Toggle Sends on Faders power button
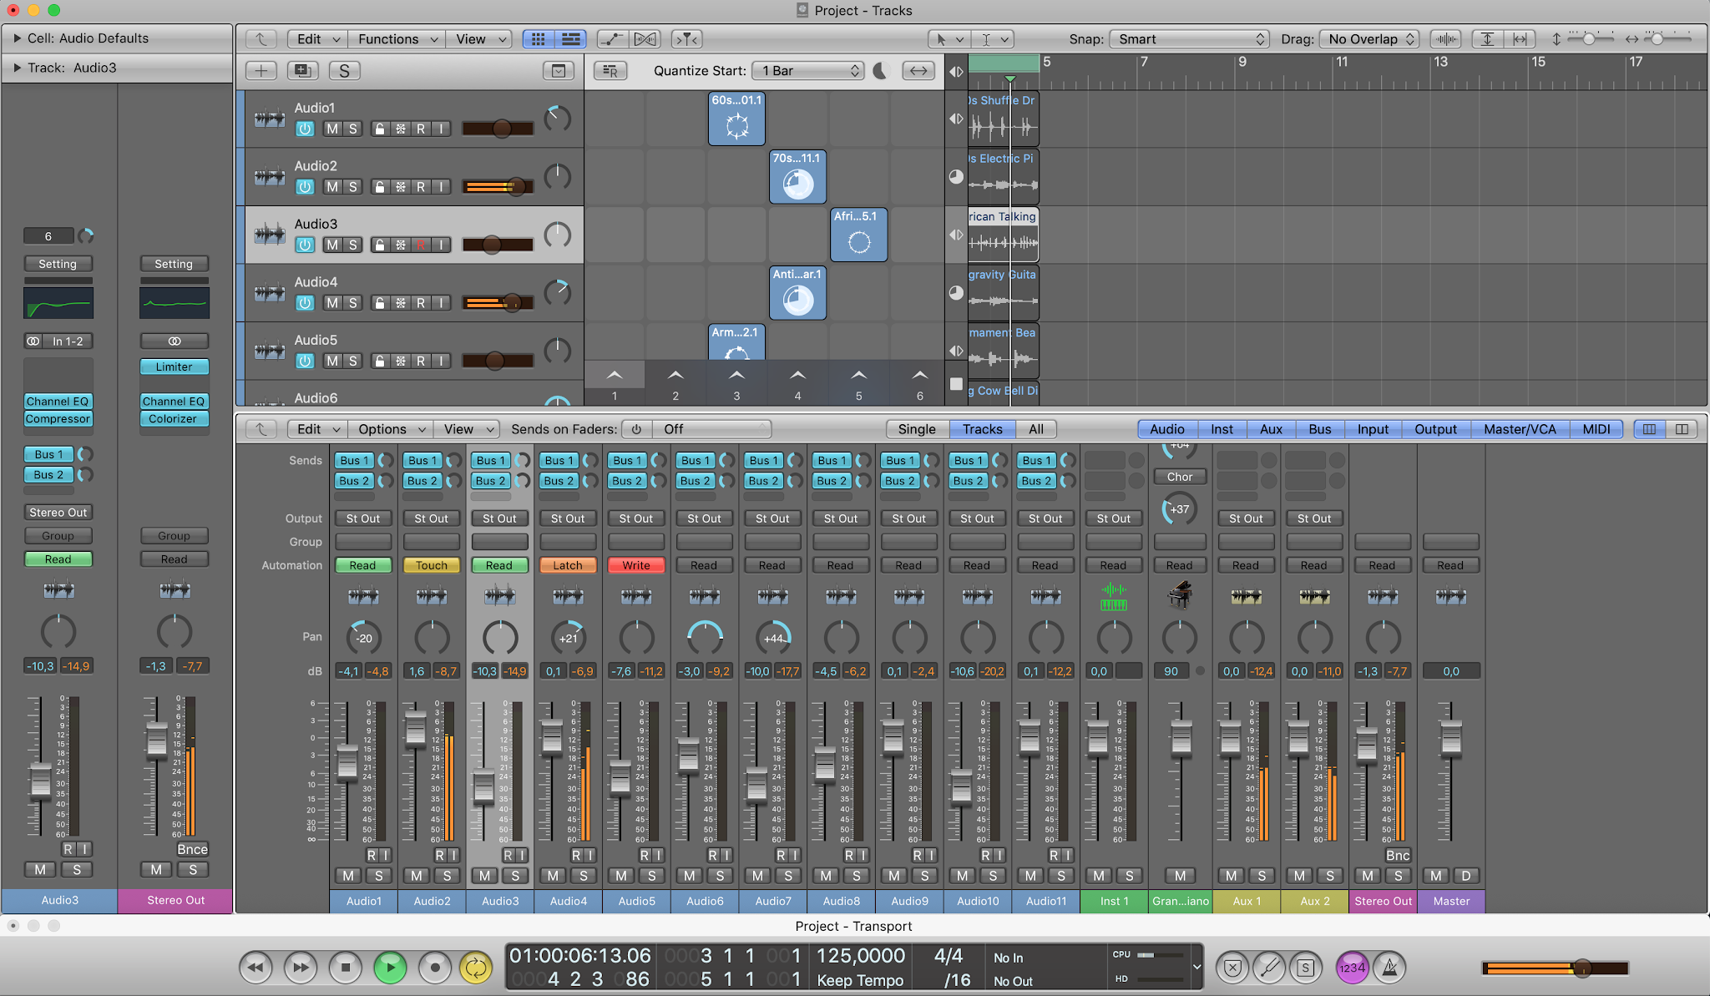The image size is (1710, 996). tap(636, 429)
